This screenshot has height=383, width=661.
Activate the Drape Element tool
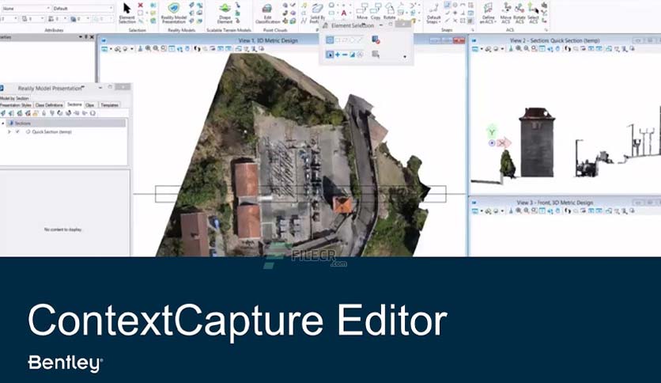(225, 13)
